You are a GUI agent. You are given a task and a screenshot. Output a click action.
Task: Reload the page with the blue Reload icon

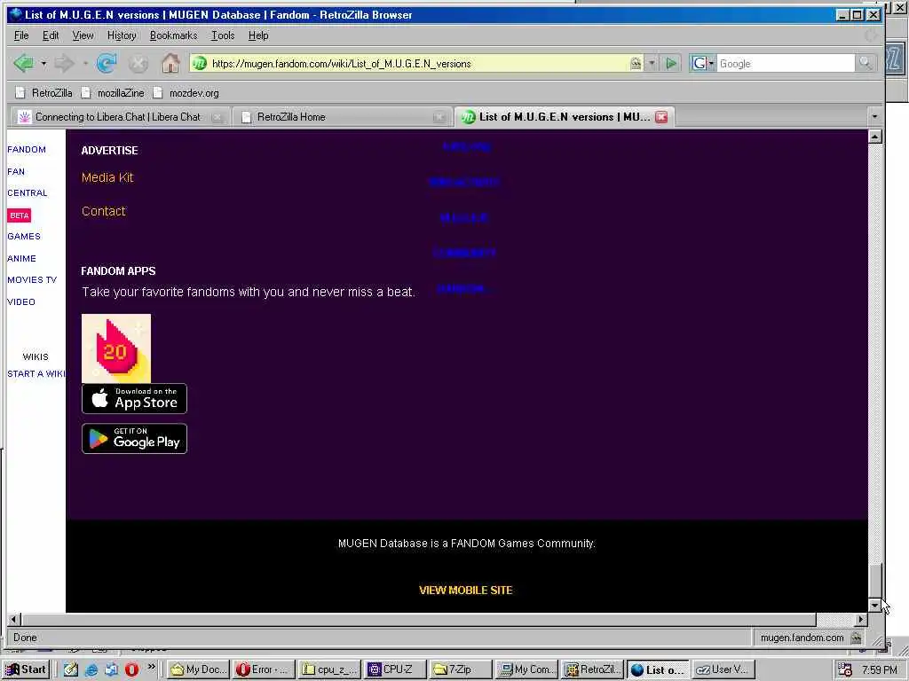tap(107, 63)
